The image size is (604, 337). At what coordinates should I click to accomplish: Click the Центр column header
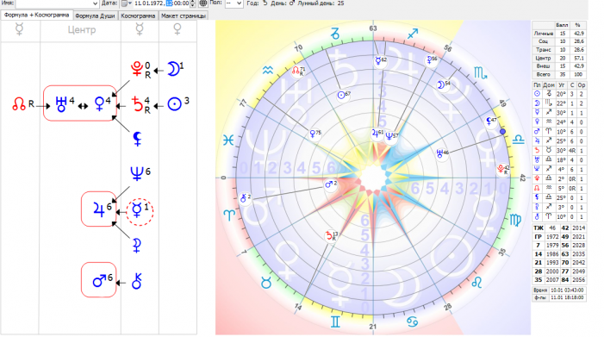pyautogui.click(x=81, y=29)
